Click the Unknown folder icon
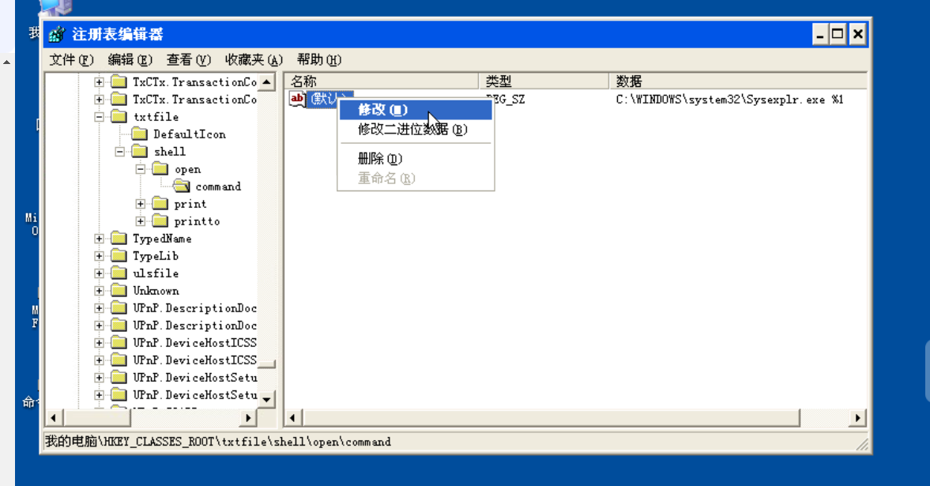Image resolution: width=930 pixels, height=486 pixels. coord(119,291)
